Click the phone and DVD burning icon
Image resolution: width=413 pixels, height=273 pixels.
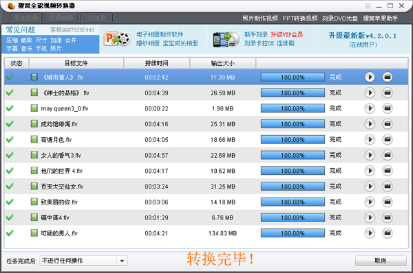[x=226, y=39]
